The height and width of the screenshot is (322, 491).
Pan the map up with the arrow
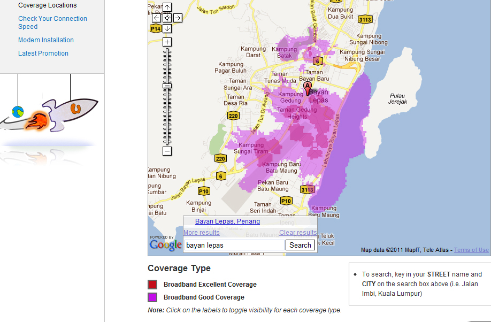pos(167,7)
